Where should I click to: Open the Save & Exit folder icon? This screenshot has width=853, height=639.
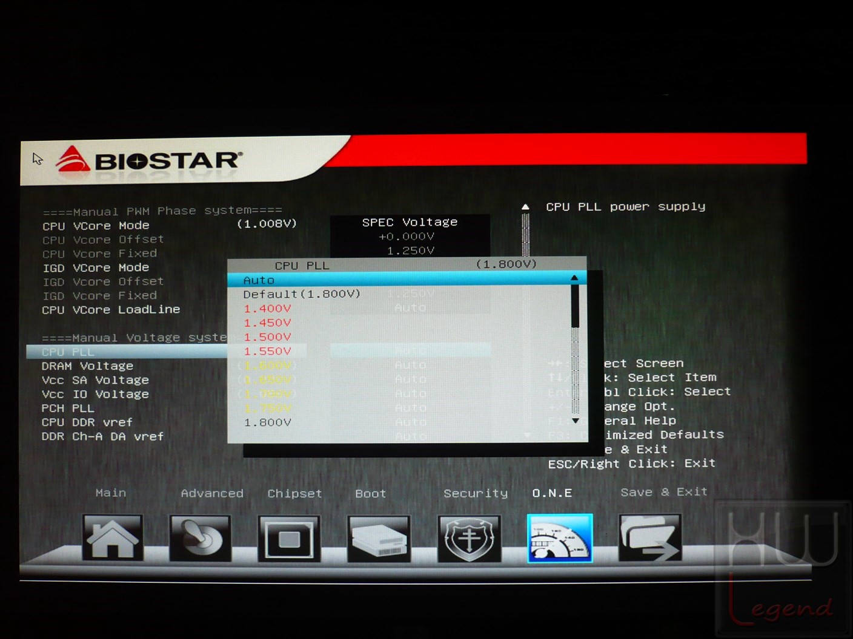click(650, 537)
